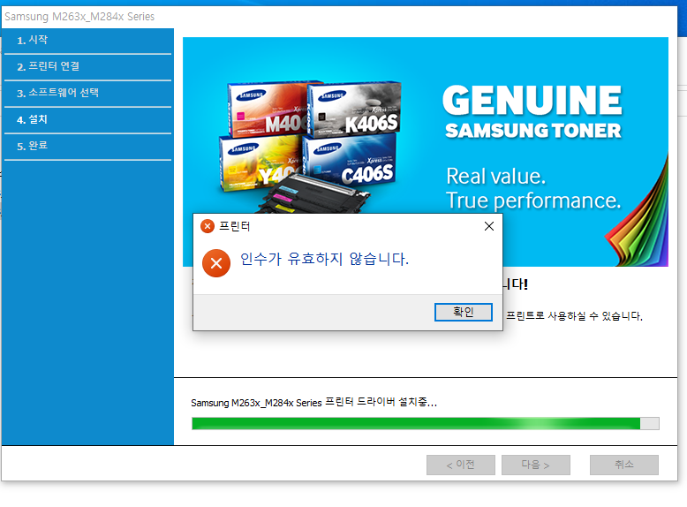
Task: Click the error text 인수가 유효하지 않습니다.
Action: click(x=324, y=259)
